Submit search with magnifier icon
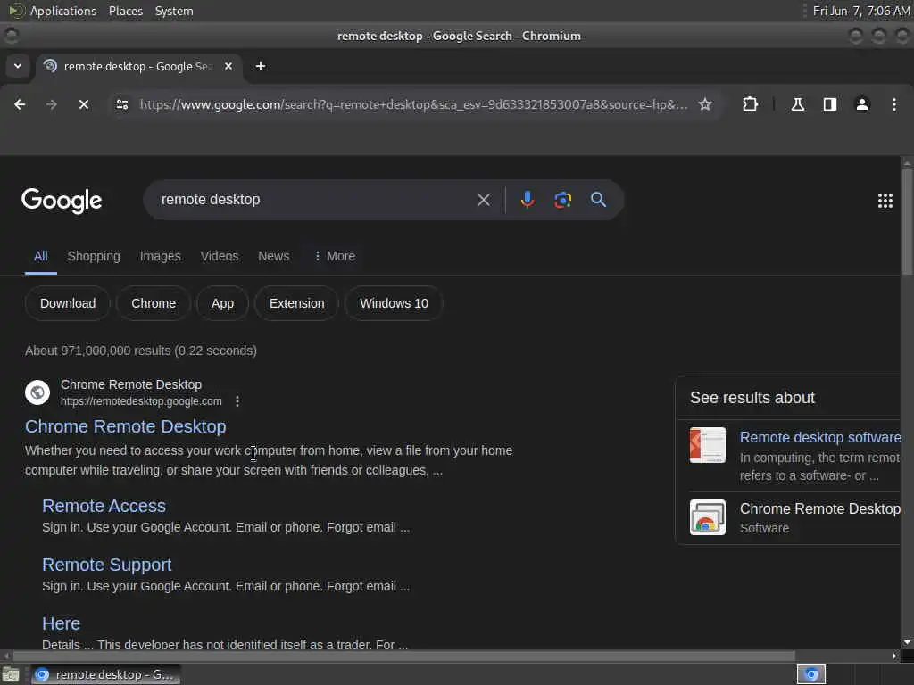Image resolution: width=914 pixels, height=685 pixels. click(598, 199)
